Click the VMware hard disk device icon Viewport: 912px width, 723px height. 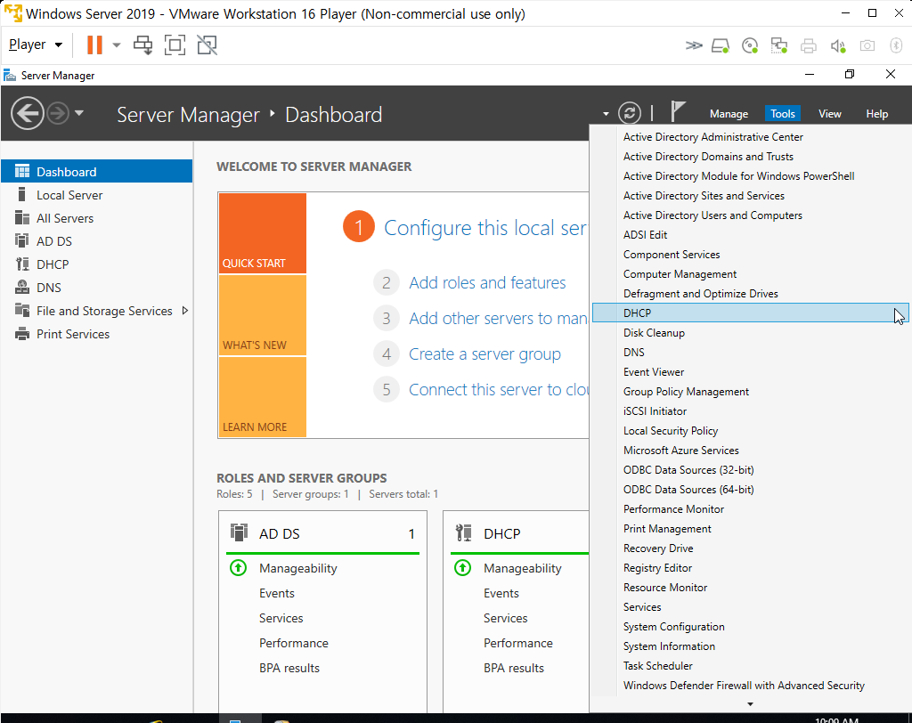(x=721, y=45)
